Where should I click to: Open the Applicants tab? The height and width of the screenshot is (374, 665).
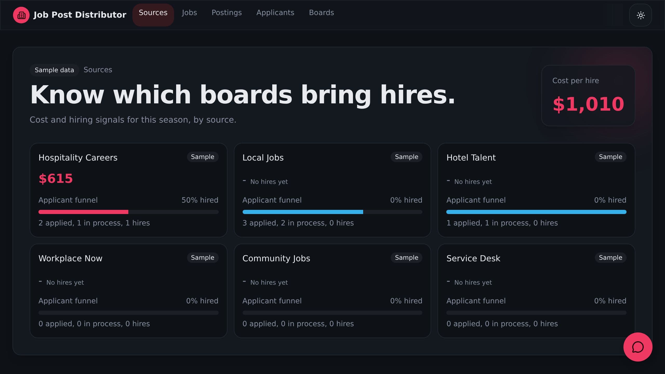[x=275, y=12]
